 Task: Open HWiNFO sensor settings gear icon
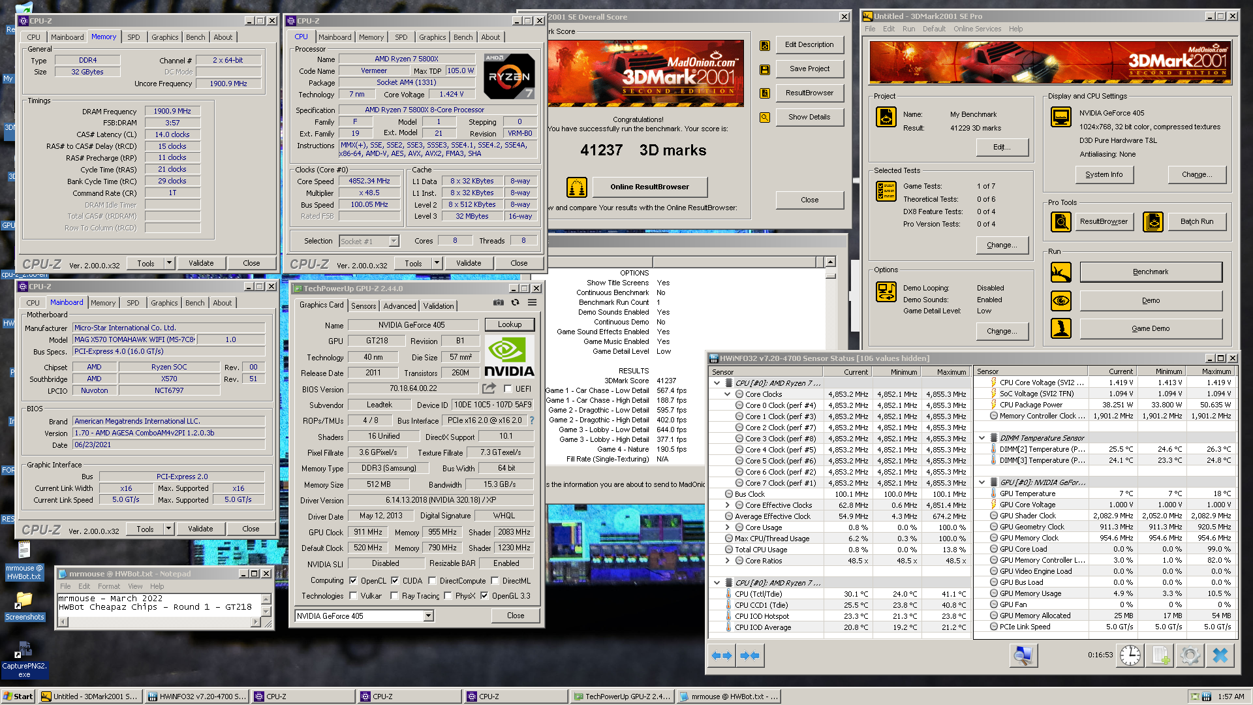[x=1190, y=655]
